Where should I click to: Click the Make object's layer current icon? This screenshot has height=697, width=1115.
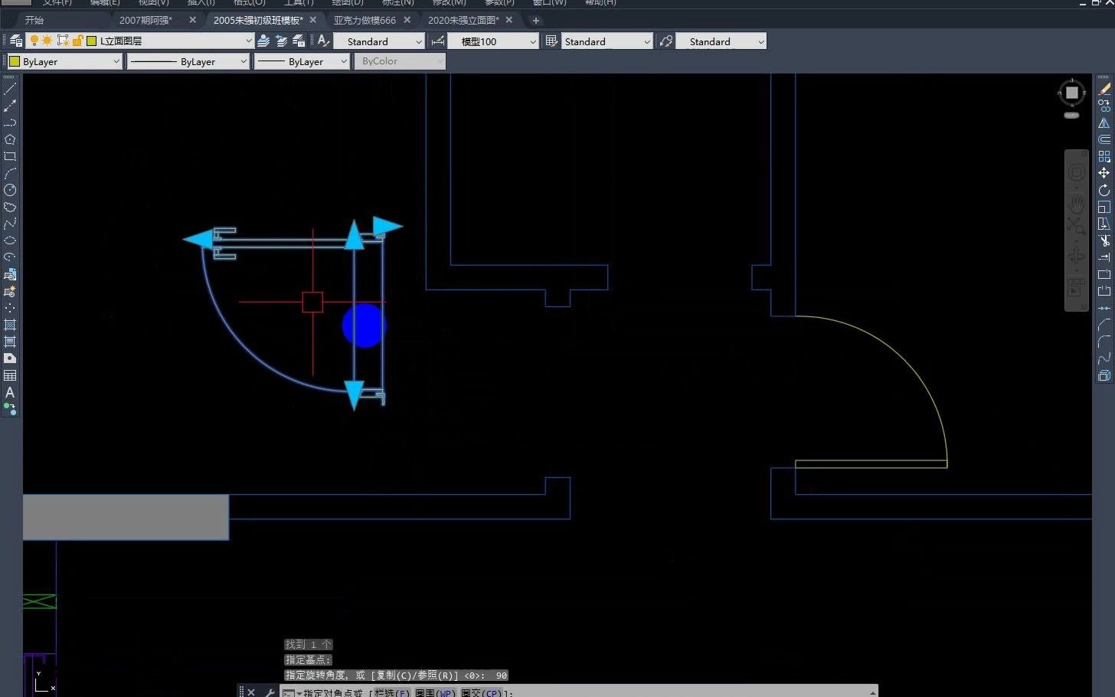tap(264, 41)
